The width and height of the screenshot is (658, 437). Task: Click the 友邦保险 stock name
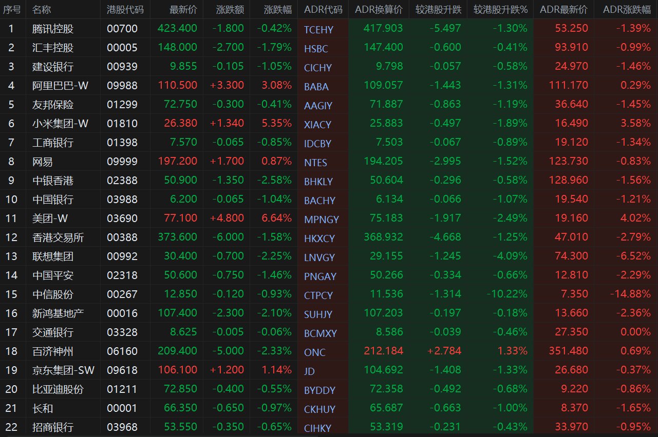pos(53,105)
